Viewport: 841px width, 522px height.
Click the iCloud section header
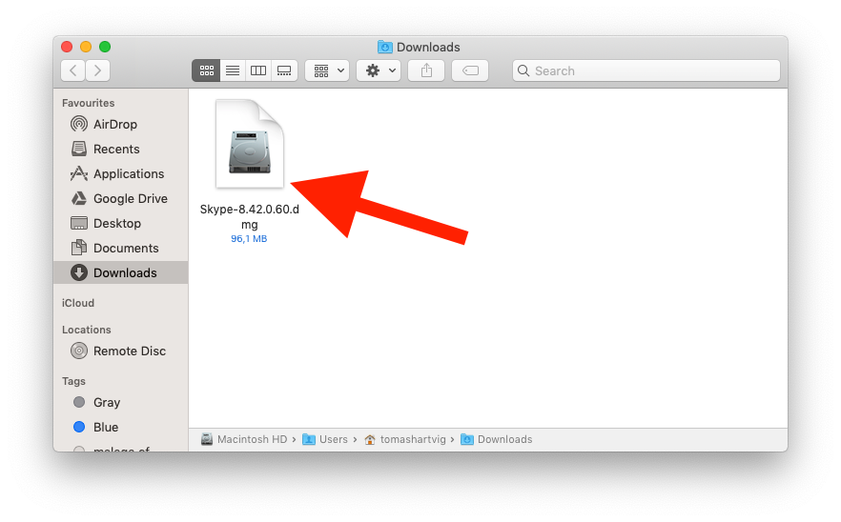coord(78,303)
